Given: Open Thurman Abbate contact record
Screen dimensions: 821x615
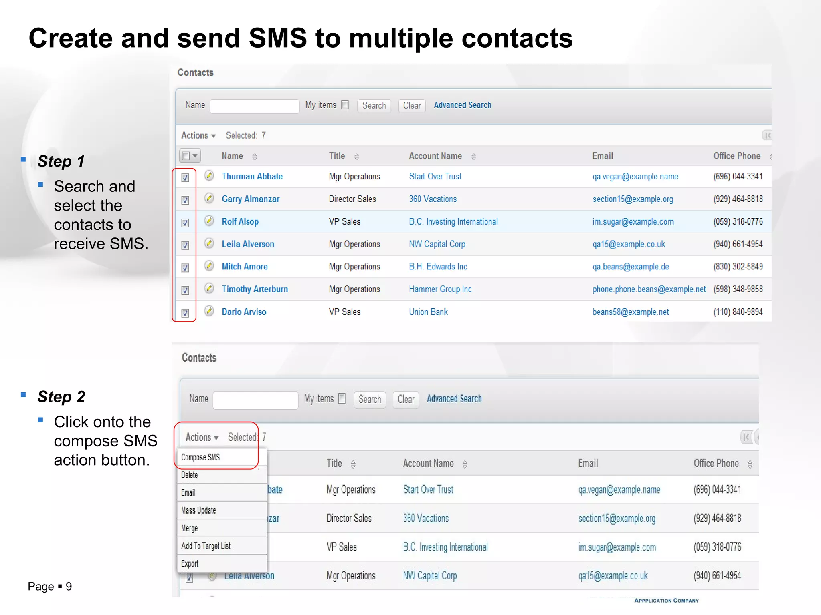Looking at the screenshot, I should point(252,176).
